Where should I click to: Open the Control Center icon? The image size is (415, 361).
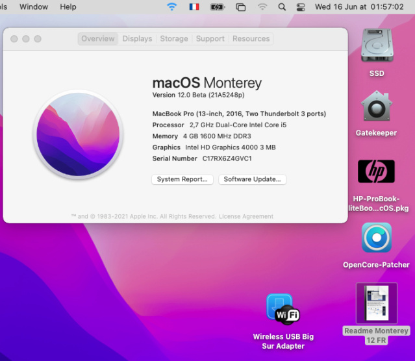coord(301,7)
